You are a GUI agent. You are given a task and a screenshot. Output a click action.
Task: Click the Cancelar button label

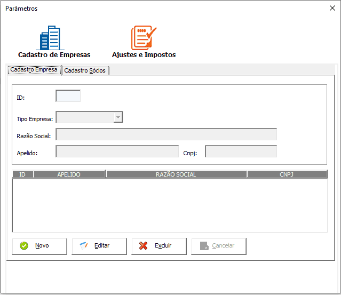click(224, 245)
